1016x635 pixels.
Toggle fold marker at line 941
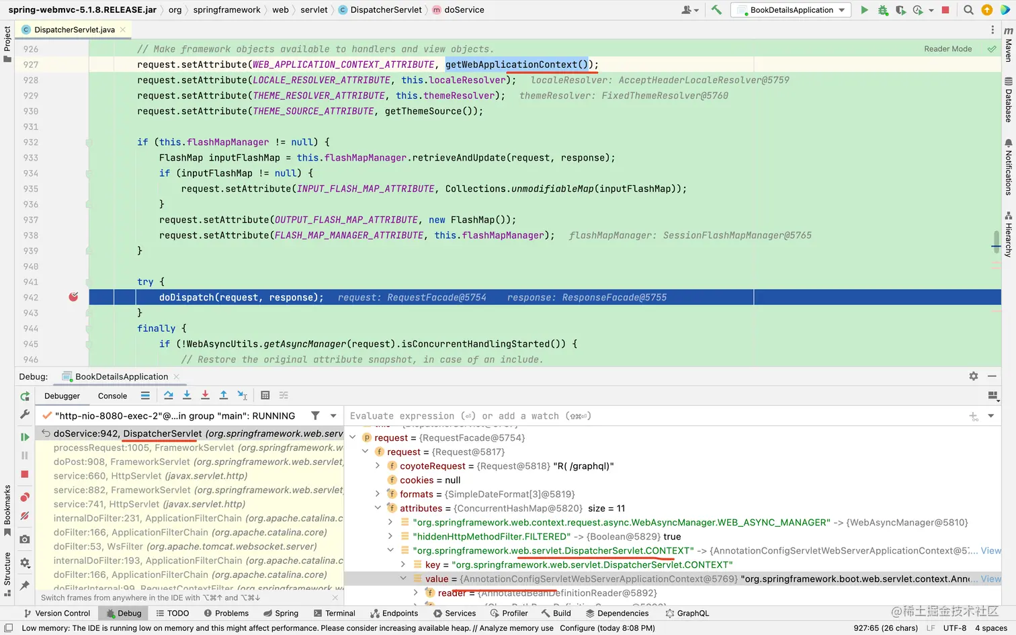pos(89,282)
